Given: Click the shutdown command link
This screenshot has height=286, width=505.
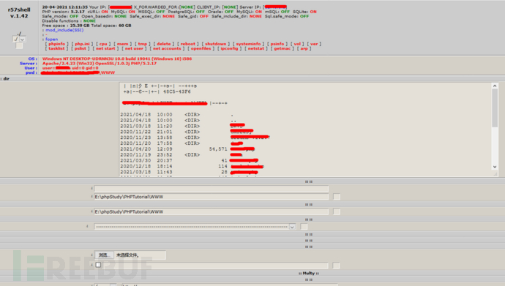Looking at the screenshot, I should tap(215, 44).
